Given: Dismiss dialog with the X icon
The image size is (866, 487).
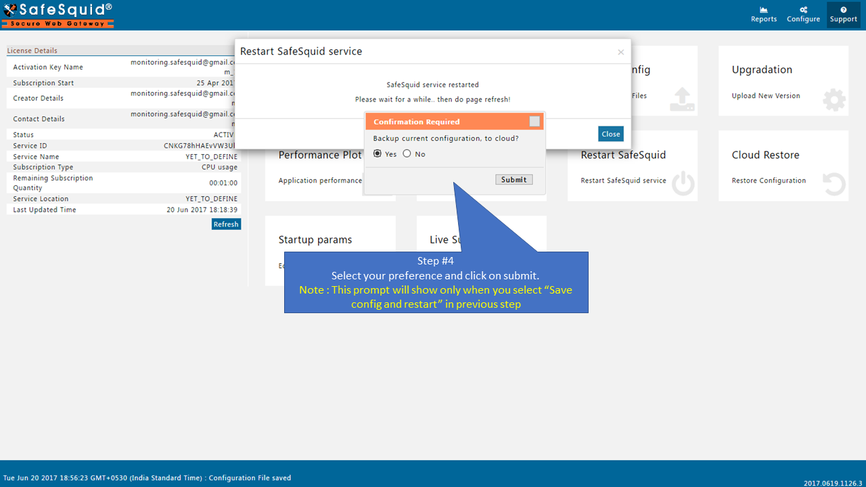Looking at the screenshot, I should coord(621,52).
